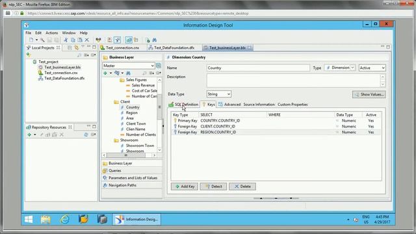
Task: Click the business layer tree horizontal scrollbar
Action: click(x=125, y=155)
